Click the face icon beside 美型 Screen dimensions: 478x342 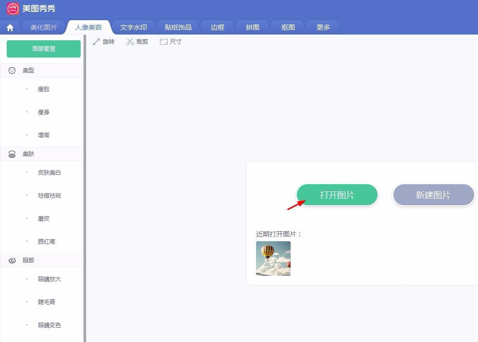pyautogui.click(x=12, y=71)
